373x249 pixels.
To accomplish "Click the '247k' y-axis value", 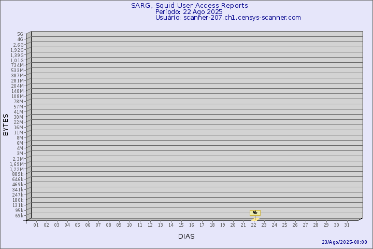I will click(x=18, y=195).
